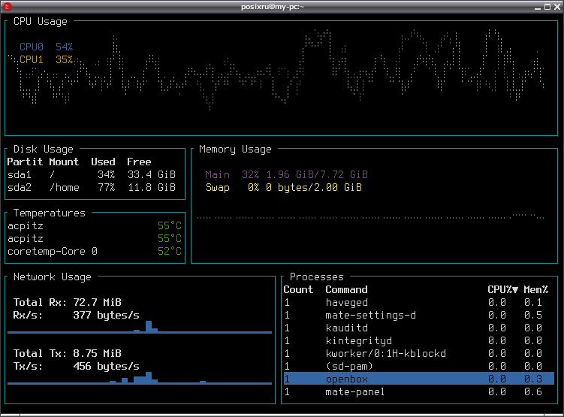This screenshot has width=564, height=417.
Task: Click mate-panel's 0.6 Mem% value
Action: coord(533,391)
